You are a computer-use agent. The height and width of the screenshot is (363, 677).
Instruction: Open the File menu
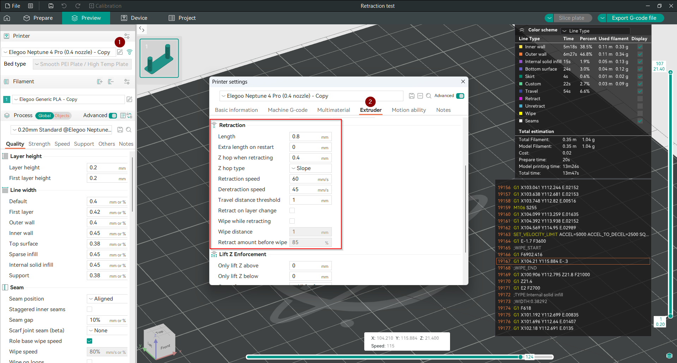[12, 6]
